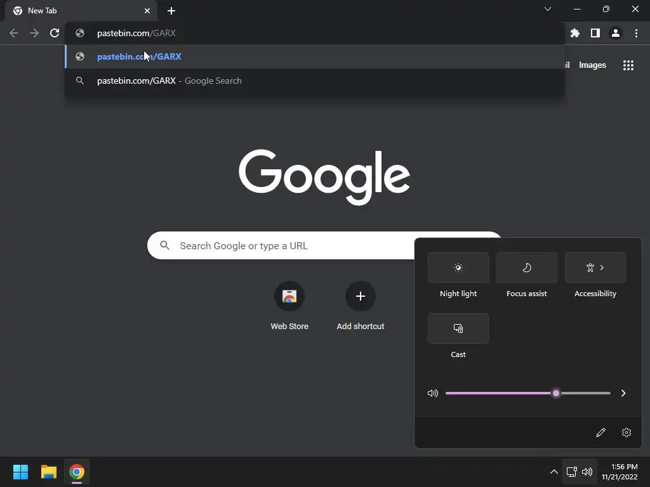Open the side panel icon in toolbar
This screenshot has width=650, height=487.
click(595, 33)
